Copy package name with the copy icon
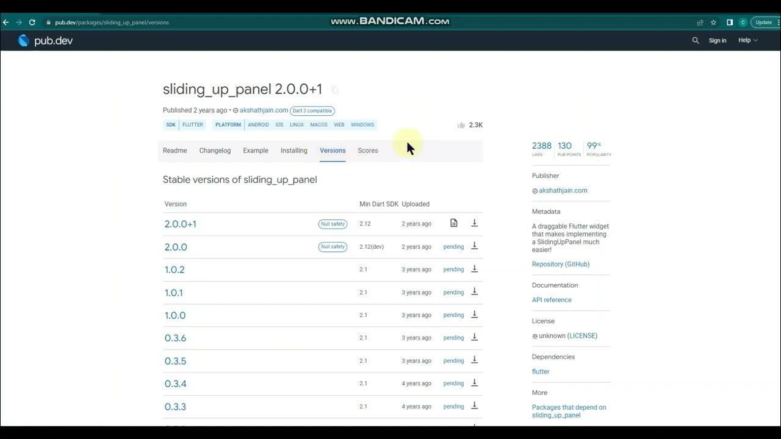Image resolution: width=781 pixels, height=439 pixels. click(x=334, y=90)
